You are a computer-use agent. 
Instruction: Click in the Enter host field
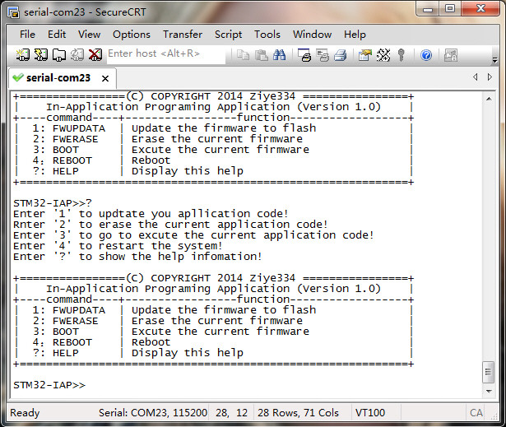coord(166,53)
